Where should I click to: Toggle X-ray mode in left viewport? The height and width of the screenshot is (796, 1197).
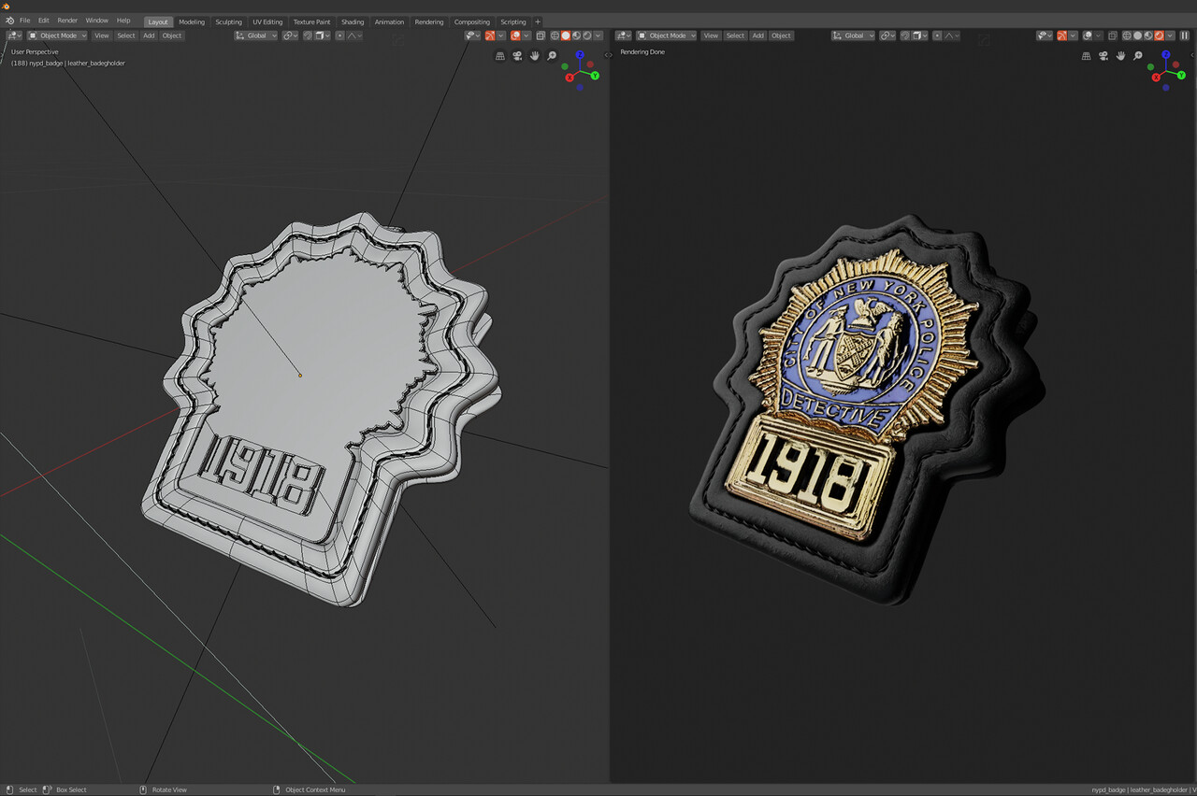pyautogui.click(x=541, y=36)
